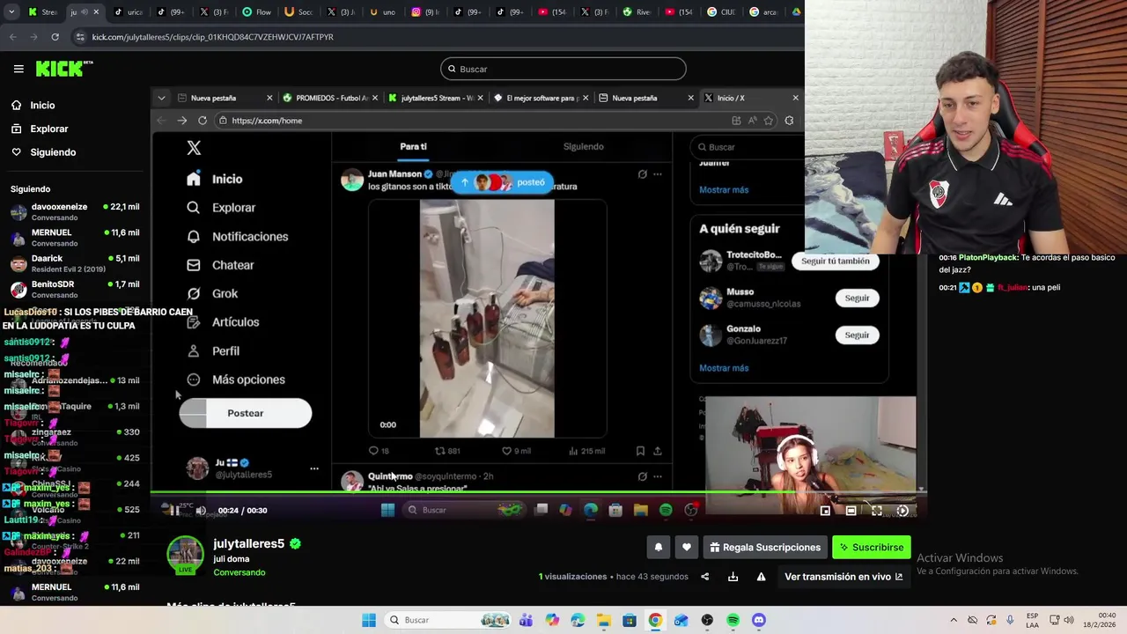Open OBS Studio from Windows taskbar
Screen dimensions: 1127x634
point(707,620)
